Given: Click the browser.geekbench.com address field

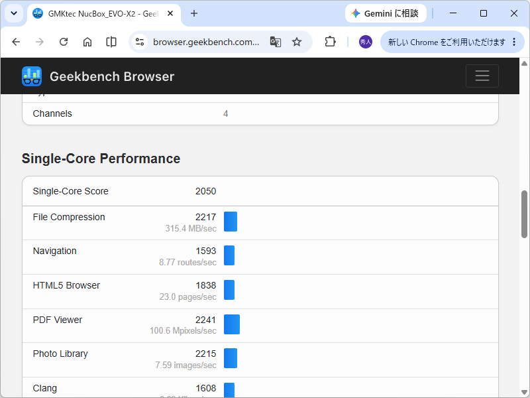Looking at the screenshot, I should 206,42.
